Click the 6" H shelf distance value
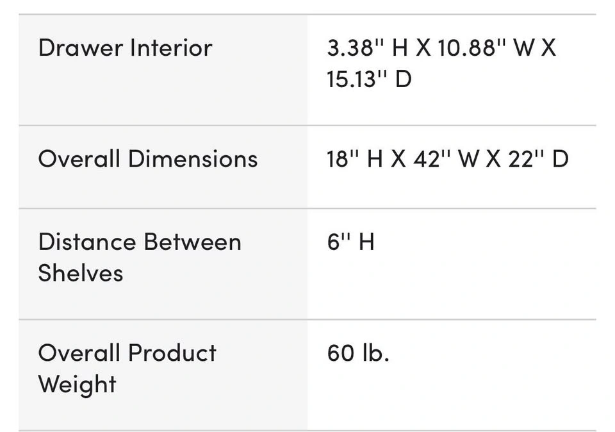 tap(350, 242)
